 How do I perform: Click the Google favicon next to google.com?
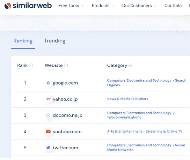pos(48,83)
